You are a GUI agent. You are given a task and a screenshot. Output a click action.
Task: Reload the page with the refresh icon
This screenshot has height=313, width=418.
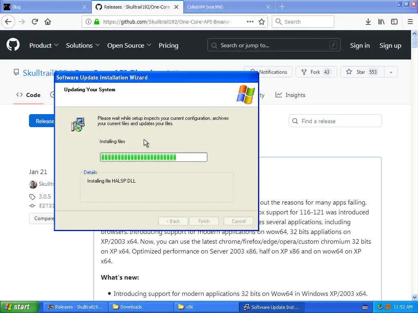(x=35, y=22)
